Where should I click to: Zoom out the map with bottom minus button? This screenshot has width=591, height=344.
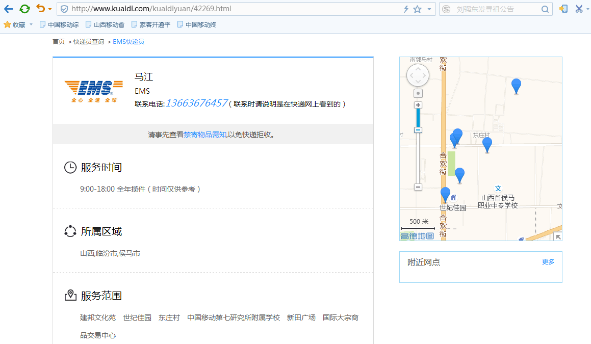tap(418, 187)
